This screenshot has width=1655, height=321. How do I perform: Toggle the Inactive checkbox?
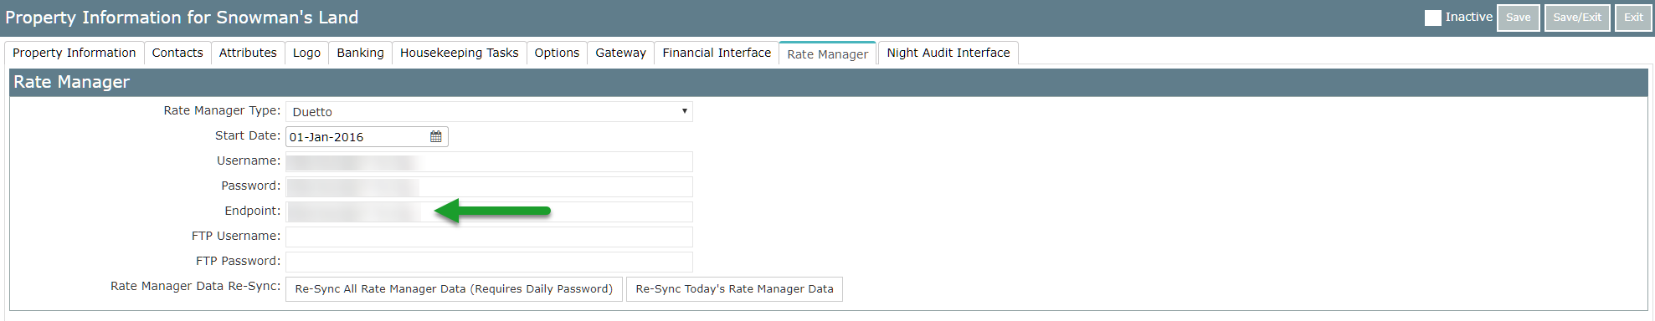click(1433, 18)
